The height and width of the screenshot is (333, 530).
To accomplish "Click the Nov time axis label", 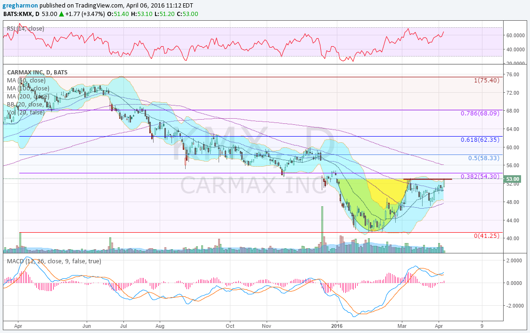I will (267, 326).
